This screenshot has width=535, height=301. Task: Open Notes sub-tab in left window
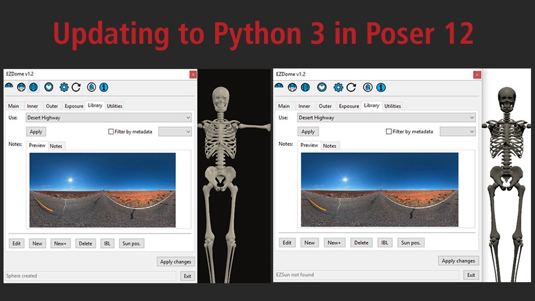point(56,146)
